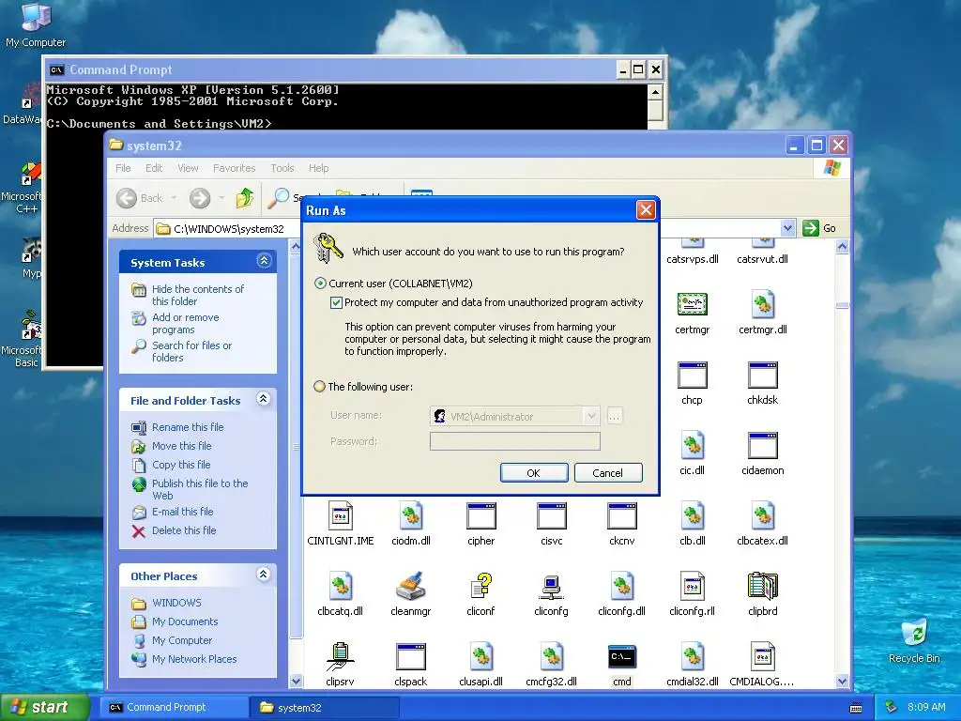Screen dimensions: 961x721
Task: Open the Tools menu
Action: 282,168
